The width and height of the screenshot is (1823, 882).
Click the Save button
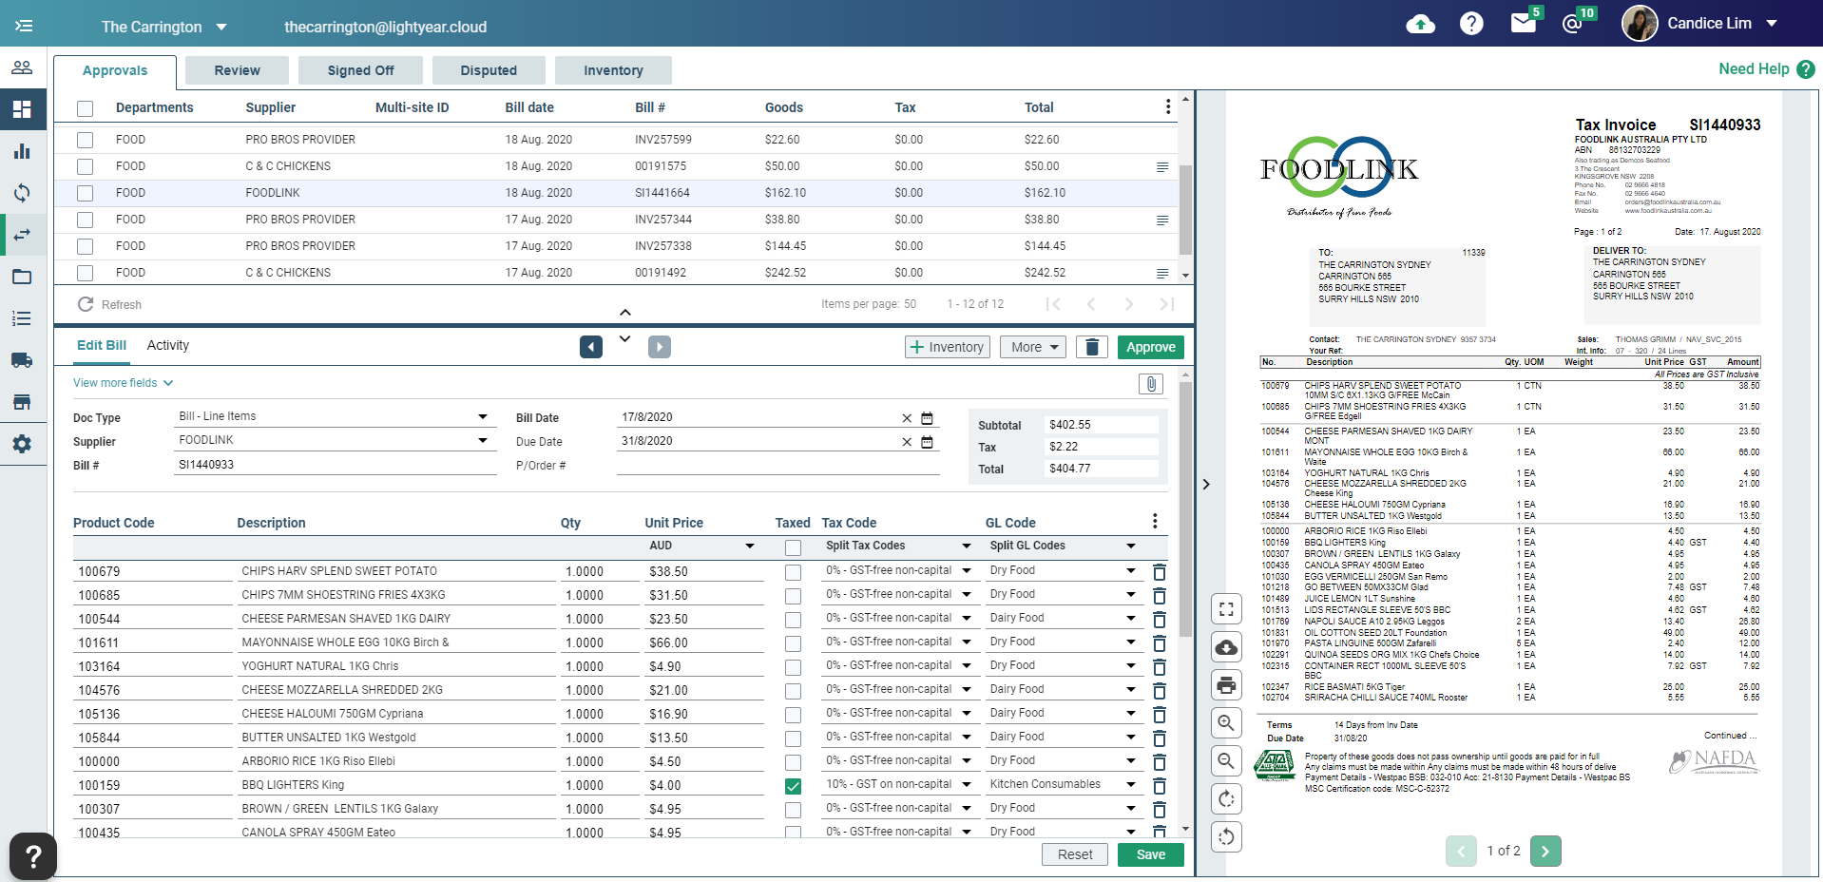[x=1151, y=854]
